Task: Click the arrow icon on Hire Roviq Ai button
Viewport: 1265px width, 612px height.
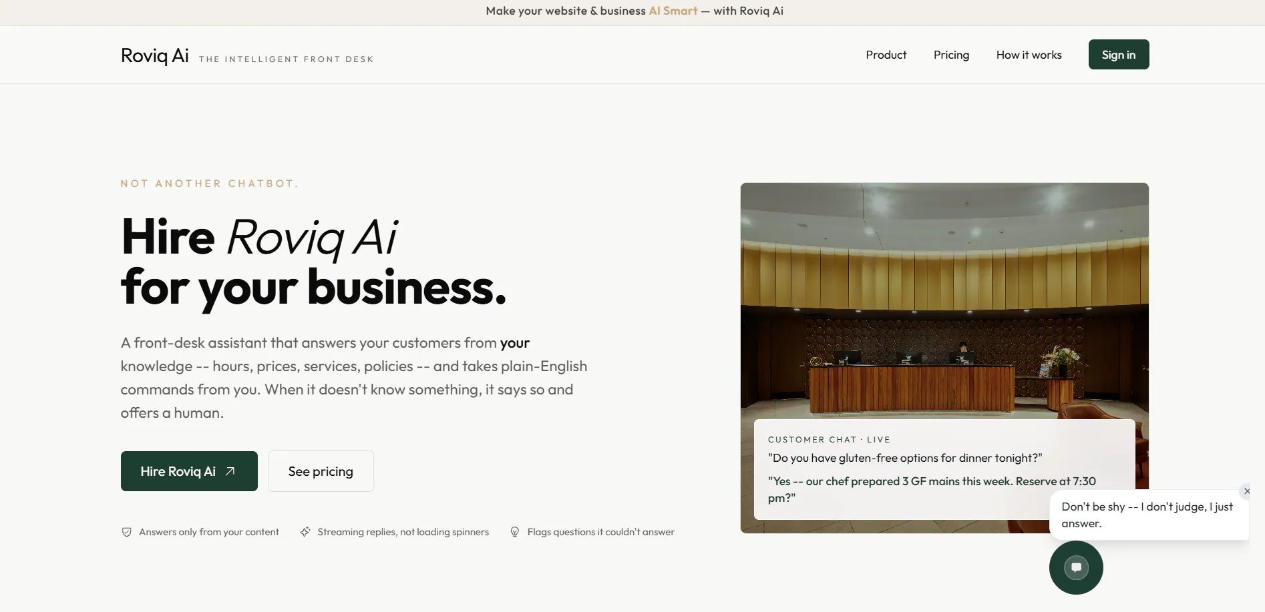Action: tap(230, 471)
